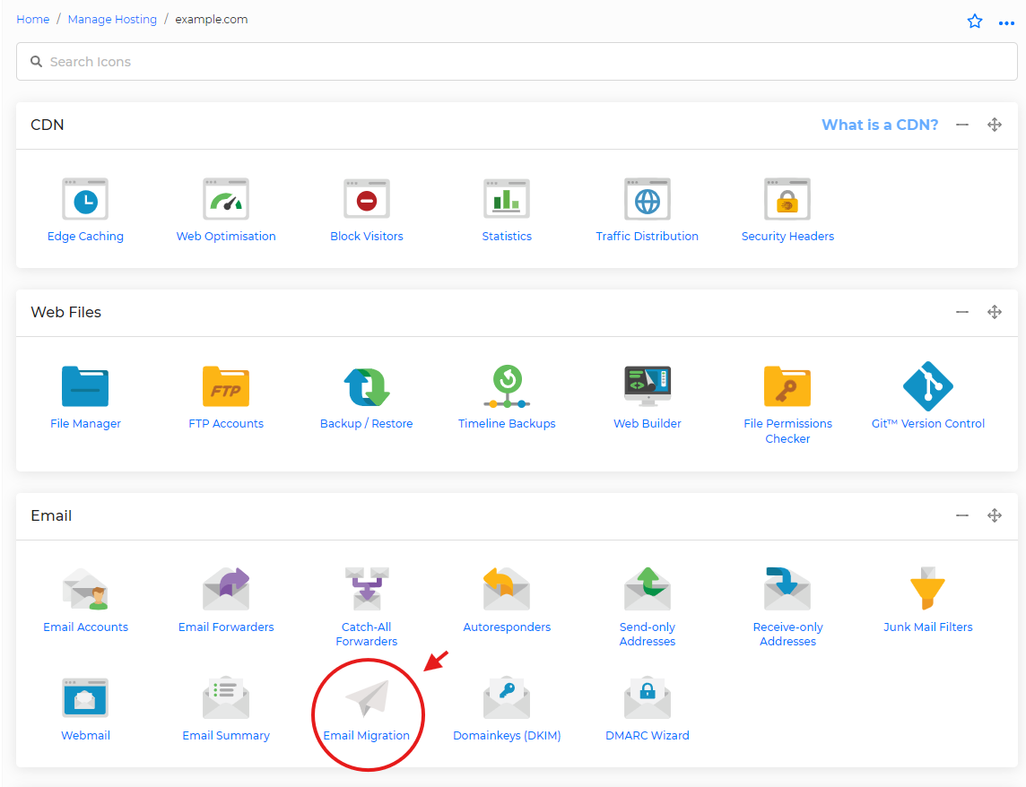
Task: Launch Backup / Restore tool
Action: click(x=366, y=386)
